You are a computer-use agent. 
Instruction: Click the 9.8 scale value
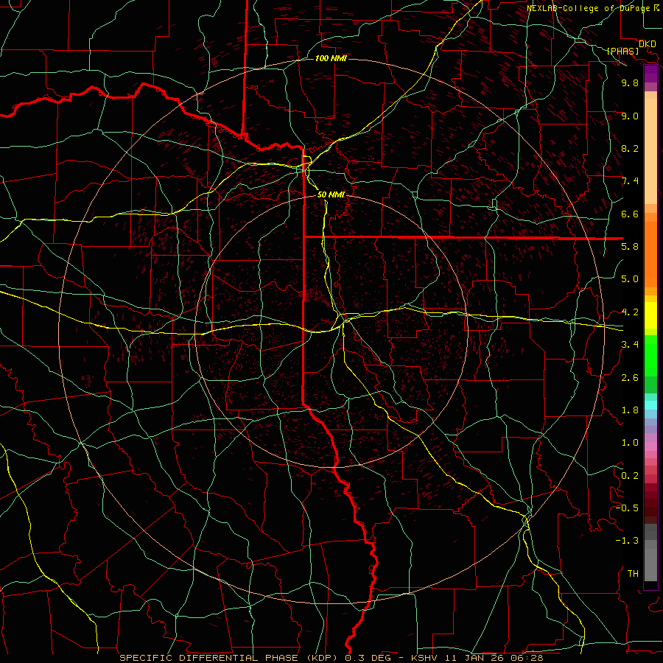(630, 83)
